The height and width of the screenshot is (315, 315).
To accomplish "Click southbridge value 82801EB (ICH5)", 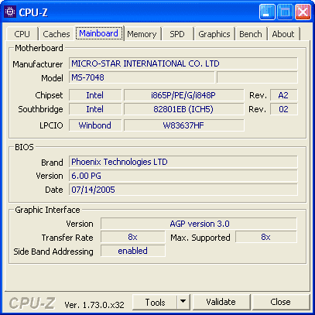I will tap(183, 109).
